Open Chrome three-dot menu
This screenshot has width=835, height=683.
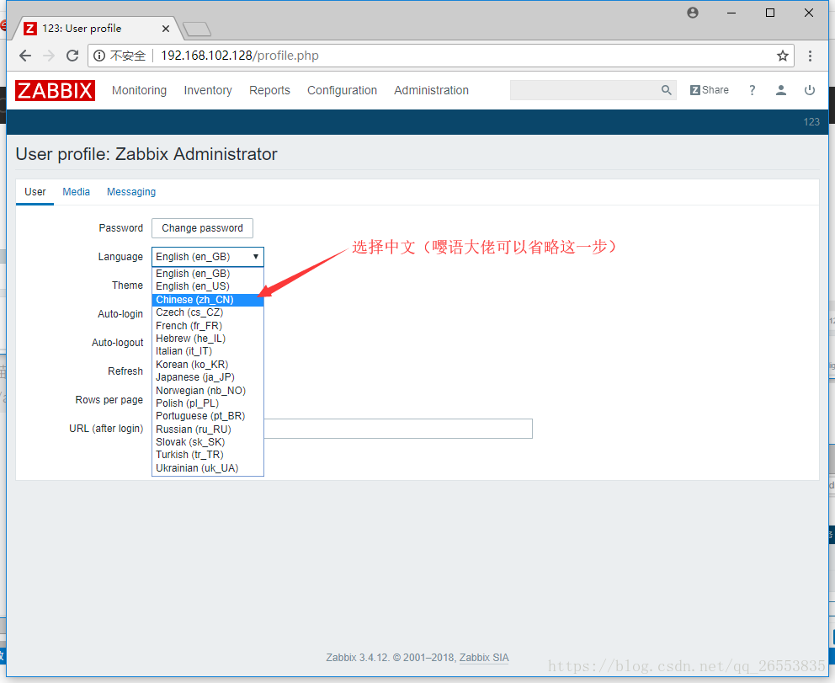(810, 56)
